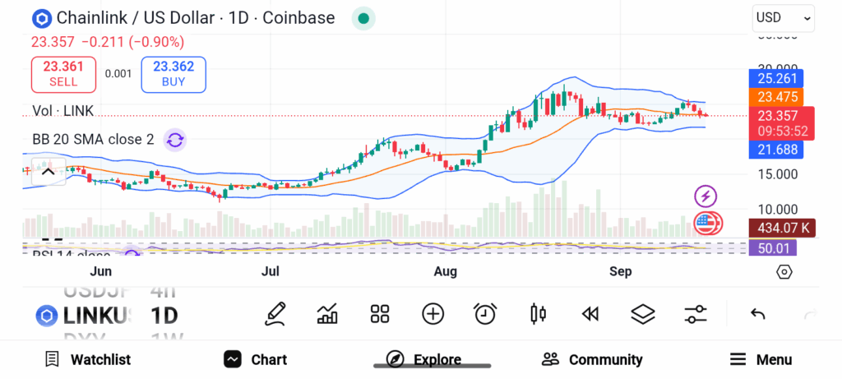842x379 pixels.
Task: Go to the Explore tab
Action: pos(423,359)
